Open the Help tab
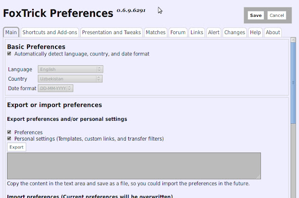The height and width of the screenshot is (198, 299). [x=255, y=33]
